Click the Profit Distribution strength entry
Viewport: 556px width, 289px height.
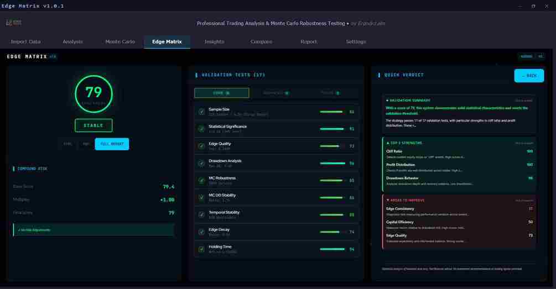(460, 167)
